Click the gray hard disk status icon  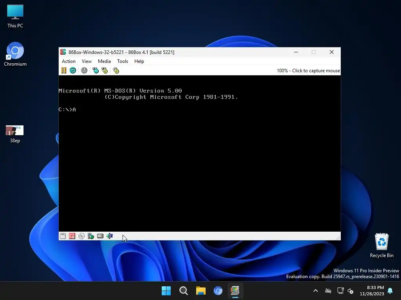coord(100,236)
